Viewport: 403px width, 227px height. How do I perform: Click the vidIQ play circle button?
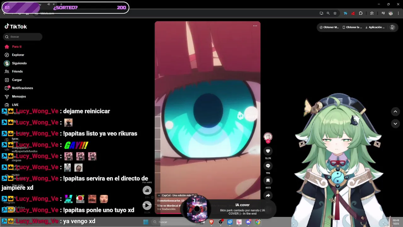(147, 206)
